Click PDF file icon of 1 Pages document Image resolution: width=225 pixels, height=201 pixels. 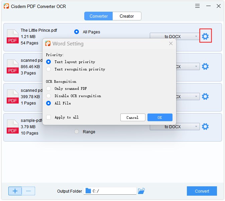[x=13, y=96]
